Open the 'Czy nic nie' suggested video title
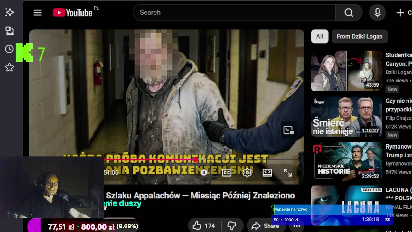412x232 pixels. click(398, 105)
